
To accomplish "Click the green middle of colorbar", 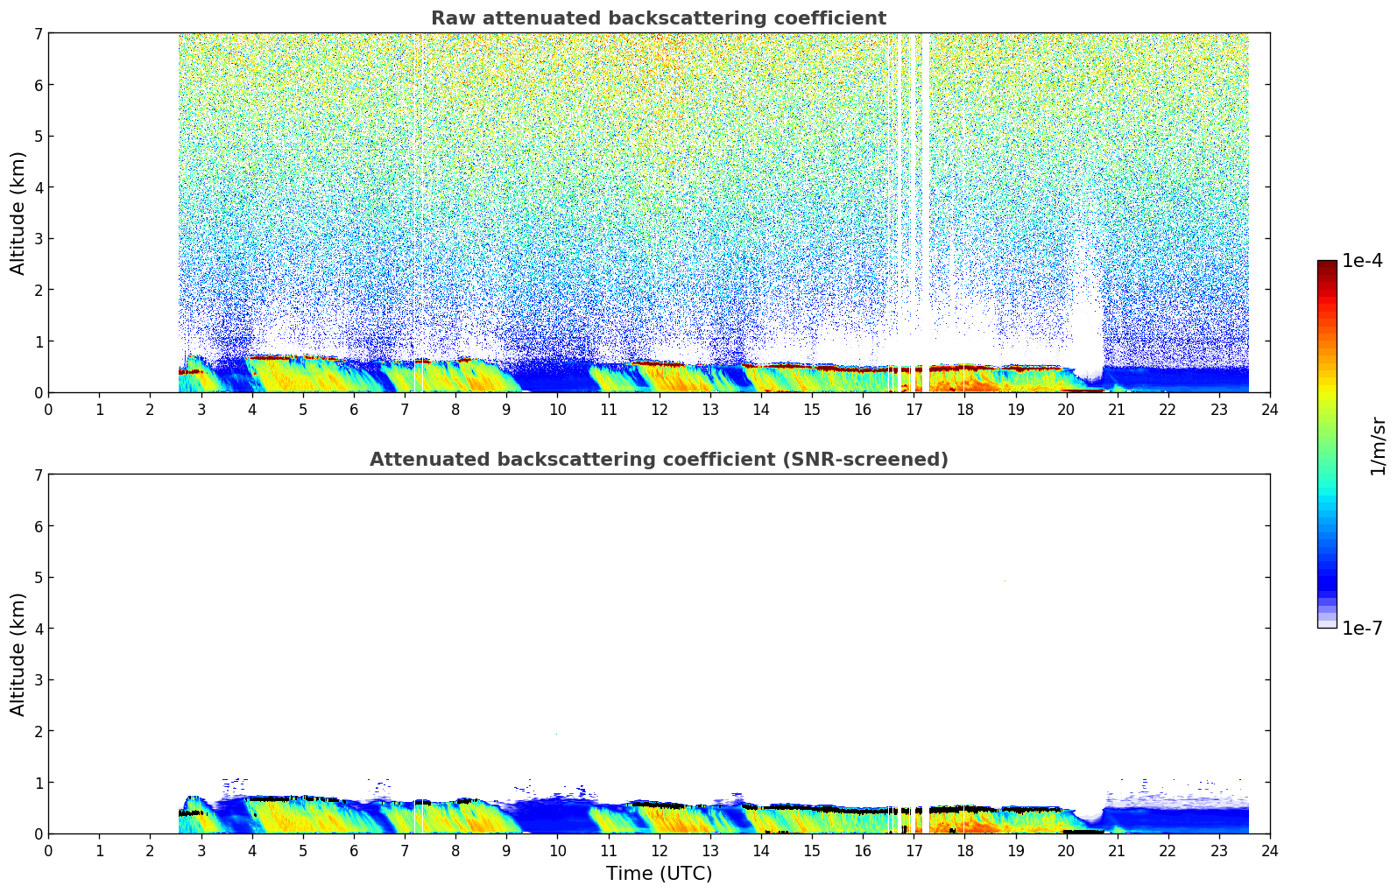I will point(1327,438).
